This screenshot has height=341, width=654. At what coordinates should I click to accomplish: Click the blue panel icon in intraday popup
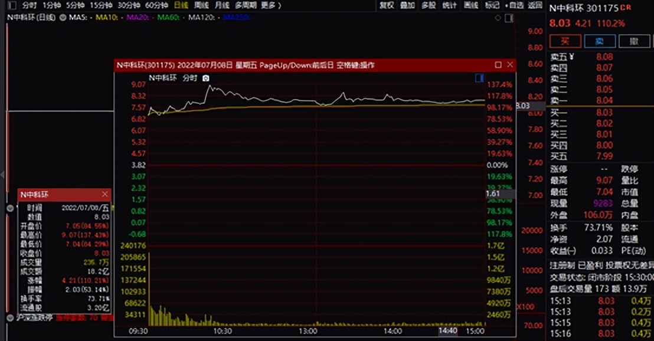pos(479,78)
